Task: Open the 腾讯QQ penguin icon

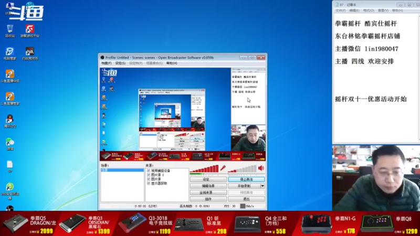Action: click(10, 121)
